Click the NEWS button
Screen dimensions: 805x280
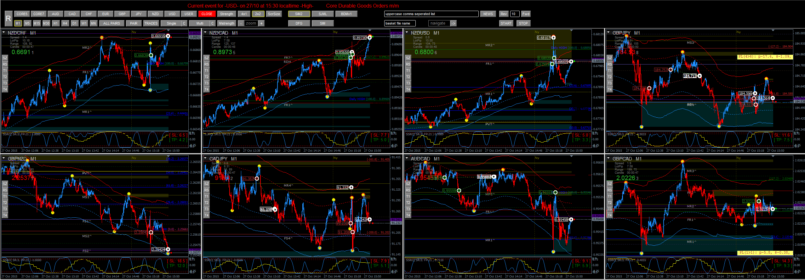[x=488, y=14]
